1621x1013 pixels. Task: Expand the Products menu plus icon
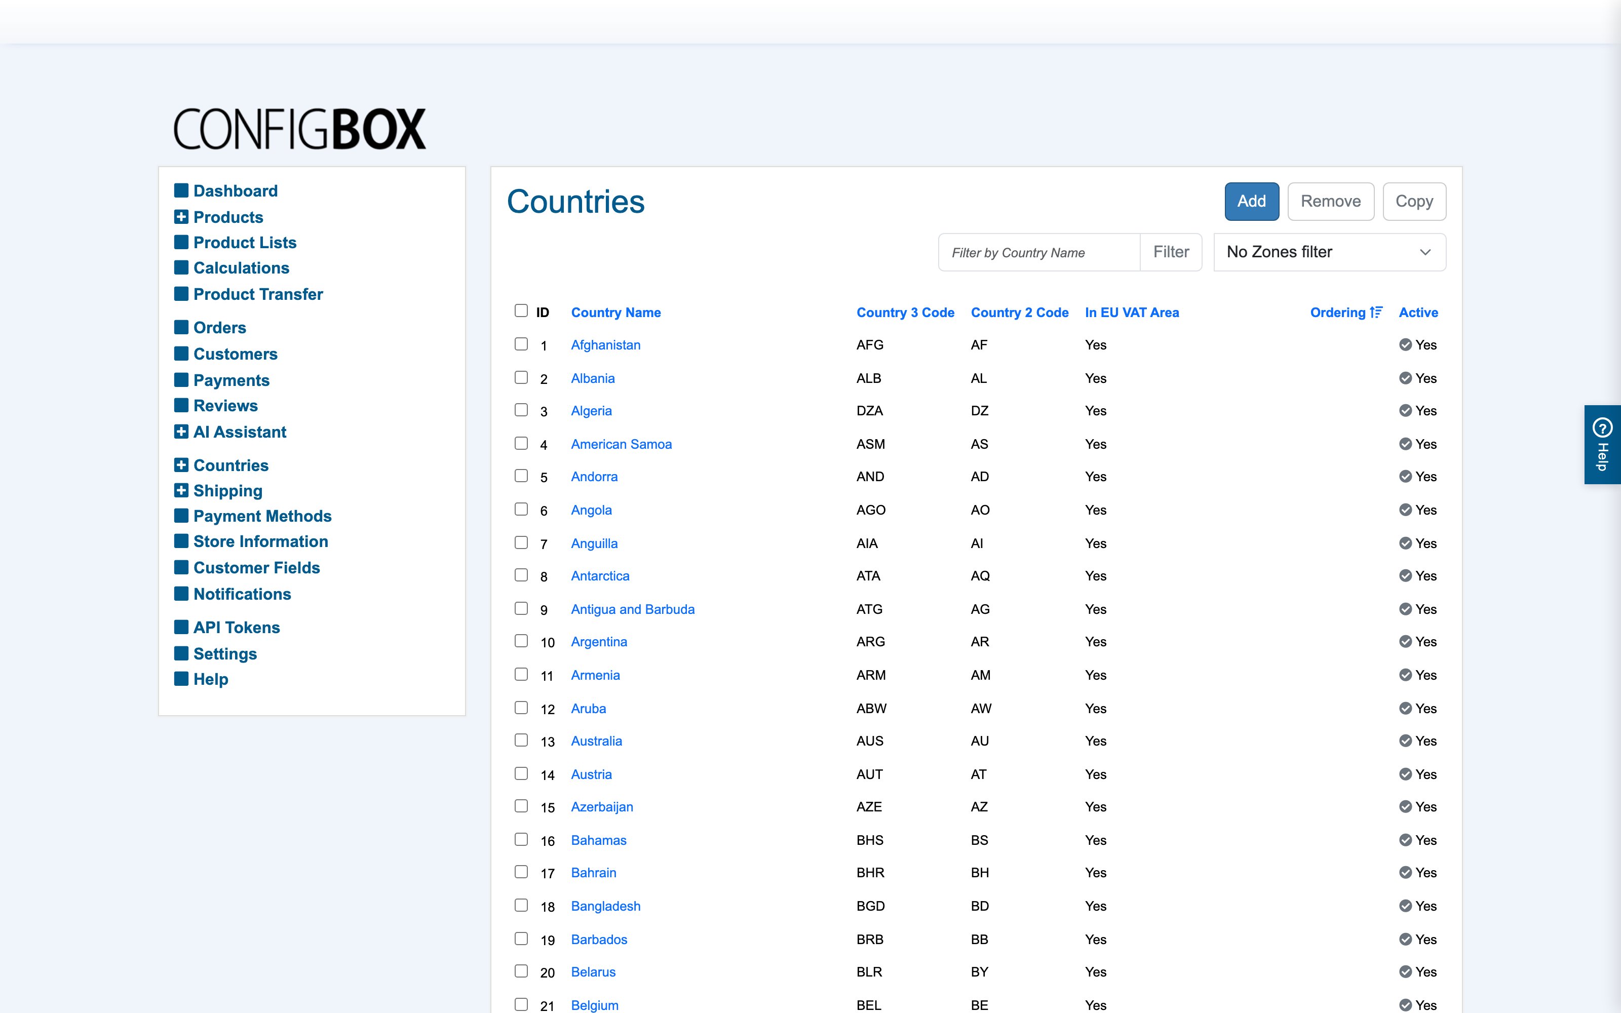pos(181,216)
